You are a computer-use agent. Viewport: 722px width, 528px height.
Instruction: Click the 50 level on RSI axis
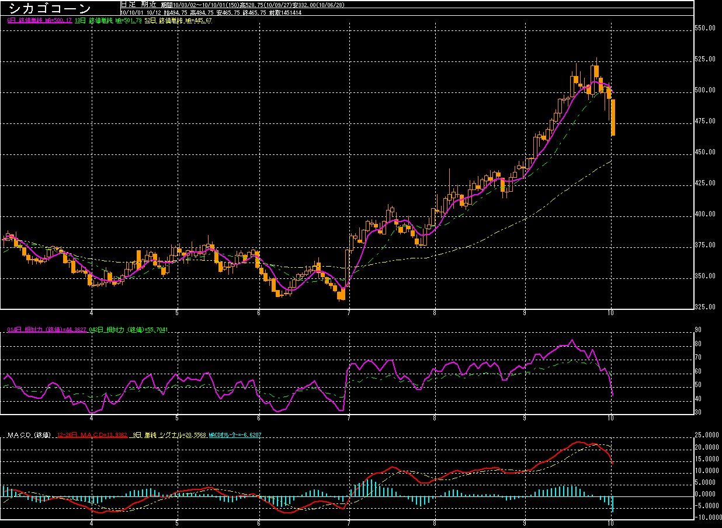[x=697, y=385]
